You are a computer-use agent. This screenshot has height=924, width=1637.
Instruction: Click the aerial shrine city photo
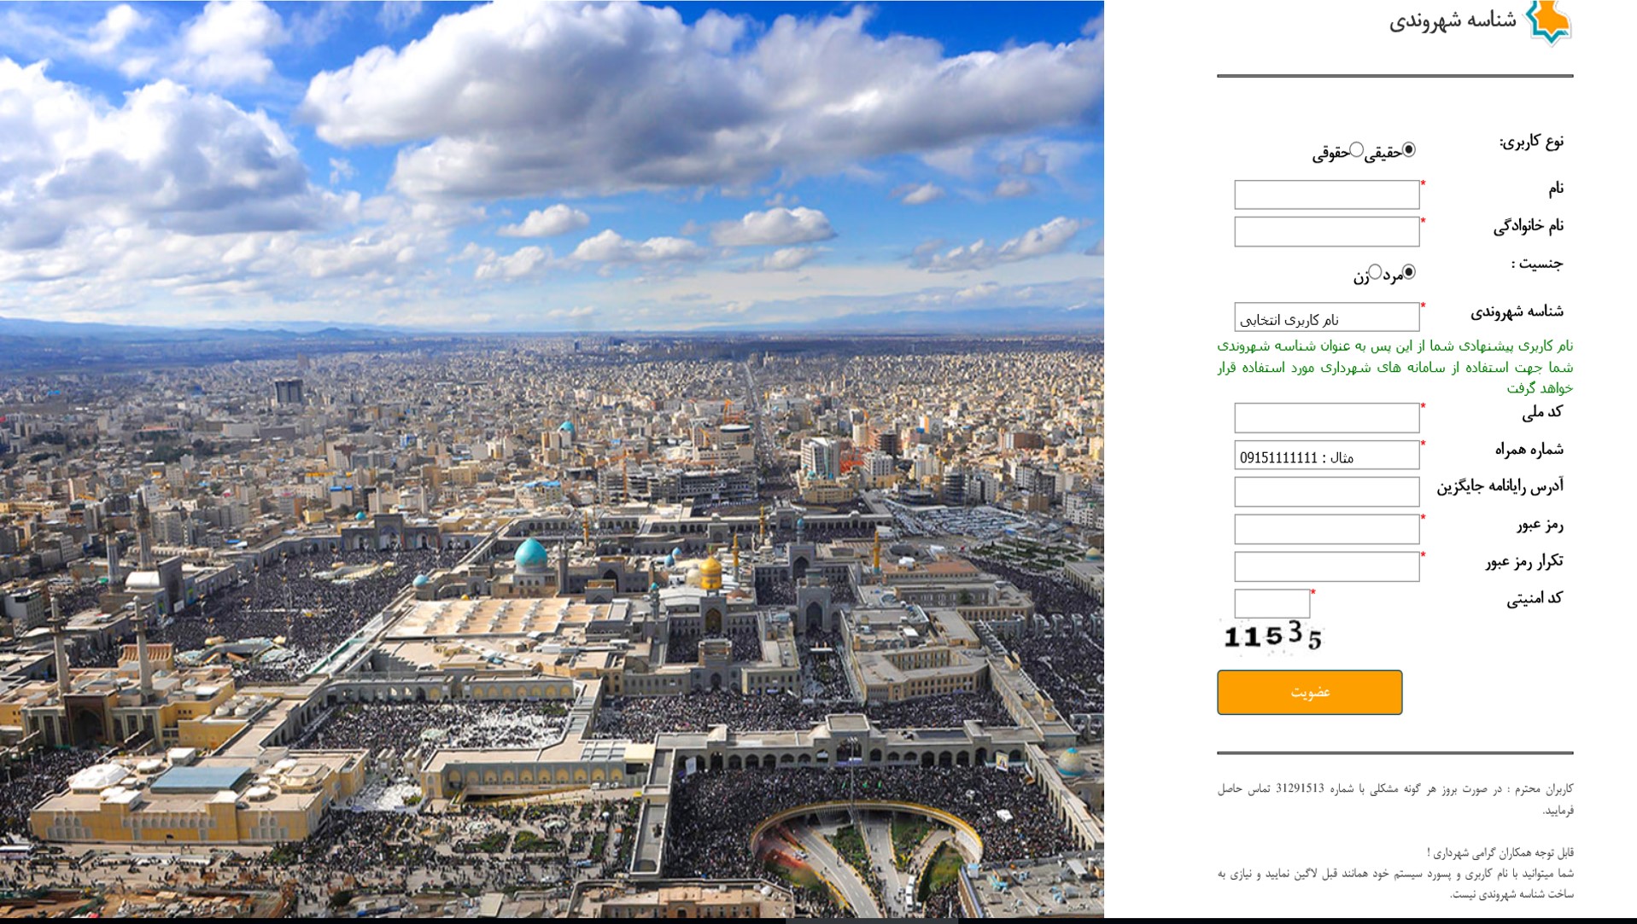coord(552,461)
